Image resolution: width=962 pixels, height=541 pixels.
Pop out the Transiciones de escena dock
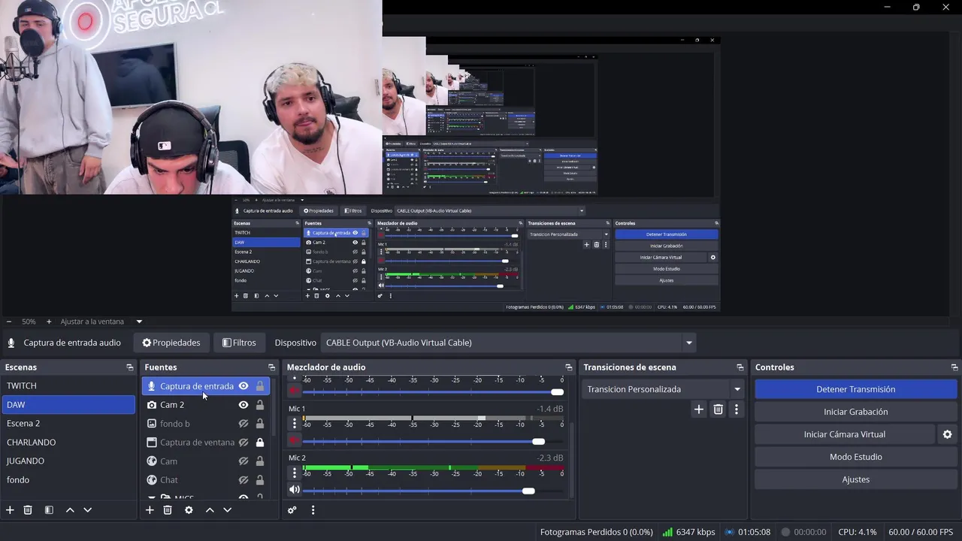click(740, 367)
